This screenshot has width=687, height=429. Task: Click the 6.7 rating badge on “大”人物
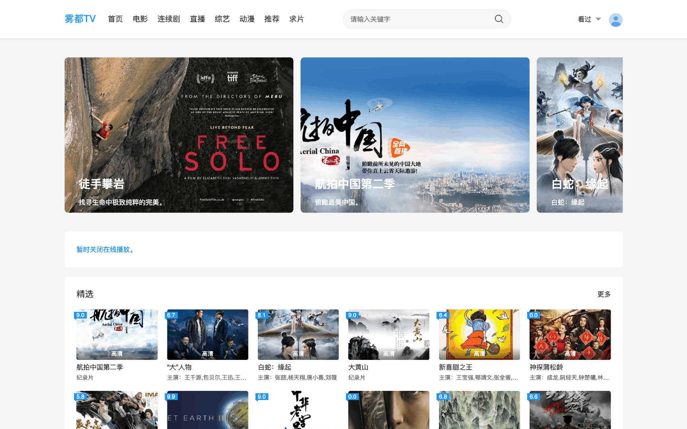(171, 315)
